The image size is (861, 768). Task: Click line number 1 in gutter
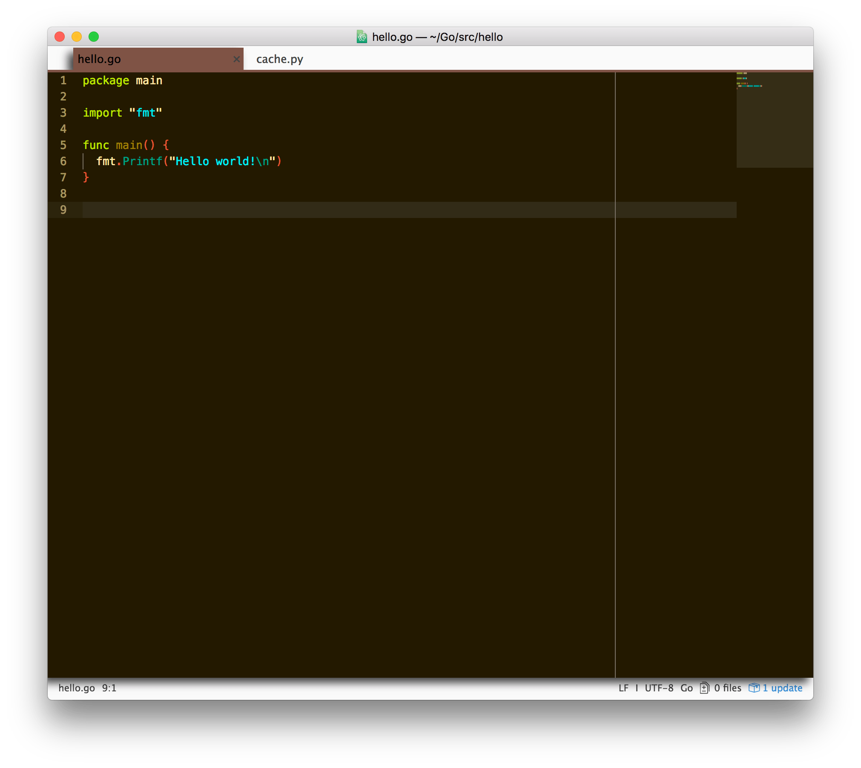(x=63, y=80)
